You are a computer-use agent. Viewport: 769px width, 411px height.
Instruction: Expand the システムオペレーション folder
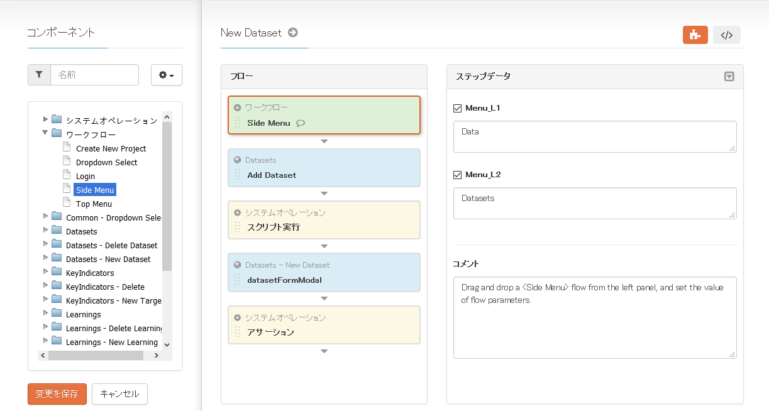pyautogui.click(x=45, y=119)
